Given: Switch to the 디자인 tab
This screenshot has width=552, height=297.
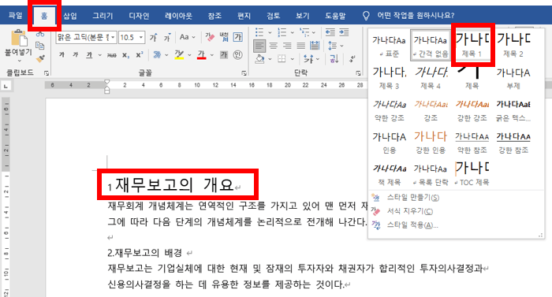Looking at the screenshot, I should [139, 16].
